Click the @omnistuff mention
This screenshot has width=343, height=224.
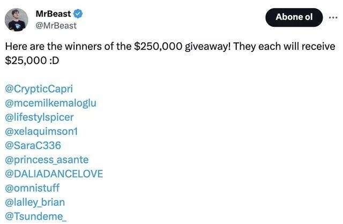pyautogui.click(x=32, y=189)
